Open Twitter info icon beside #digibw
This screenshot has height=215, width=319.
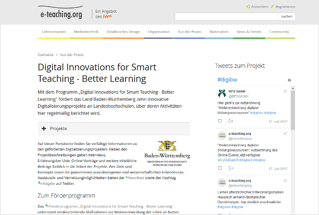coord(289,80)
